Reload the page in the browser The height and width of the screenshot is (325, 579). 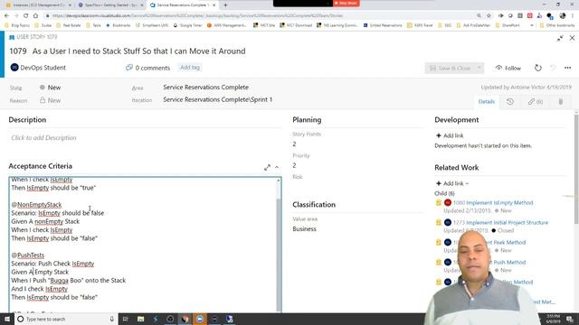[26, 16]
